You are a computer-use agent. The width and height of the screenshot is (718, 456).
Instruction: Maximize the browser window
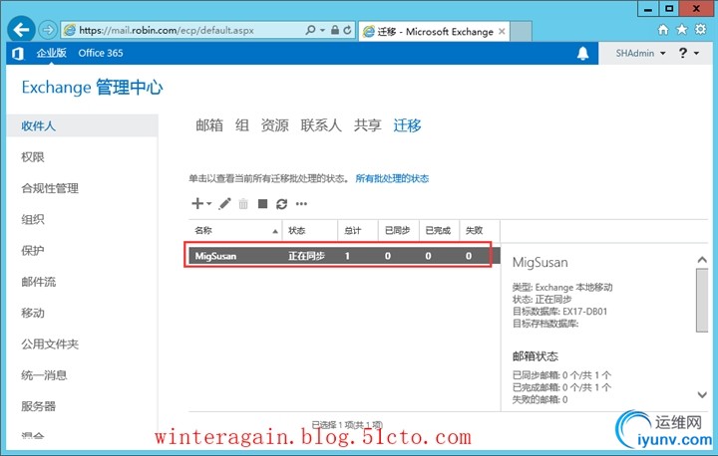point(669,8)
